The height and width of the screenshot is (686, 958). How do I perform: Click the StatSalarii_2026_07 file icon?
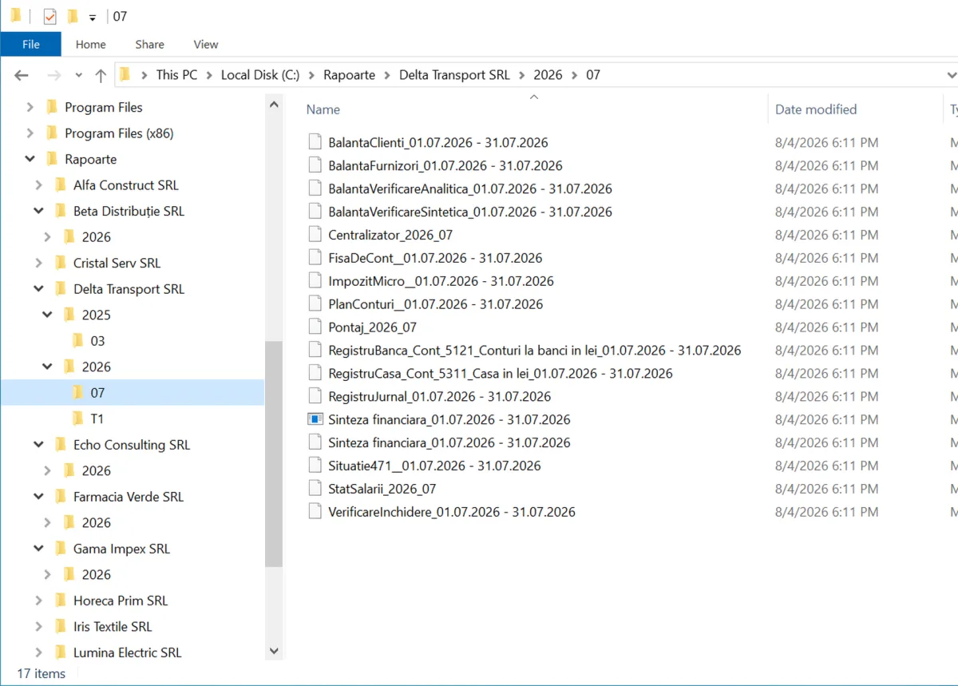[x=315, y=489]
